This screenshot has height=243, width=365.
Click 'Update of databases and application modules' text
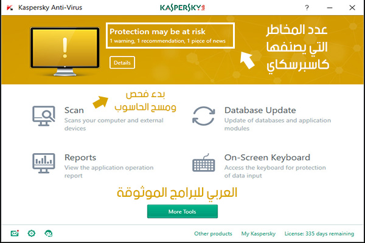click(x=277, y=125)
